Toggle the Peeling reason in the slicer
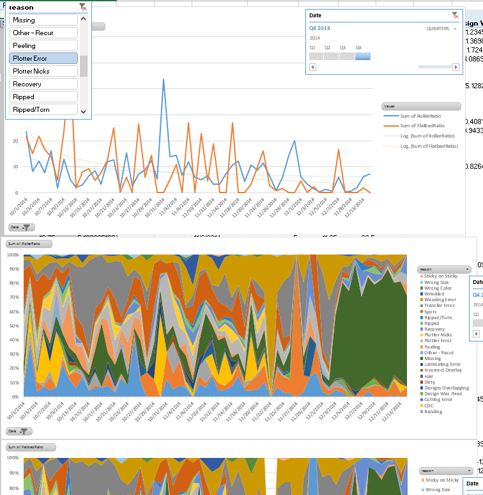Image resolution: width=483 pixels, height=495 pixels. [x=43, y=45]
